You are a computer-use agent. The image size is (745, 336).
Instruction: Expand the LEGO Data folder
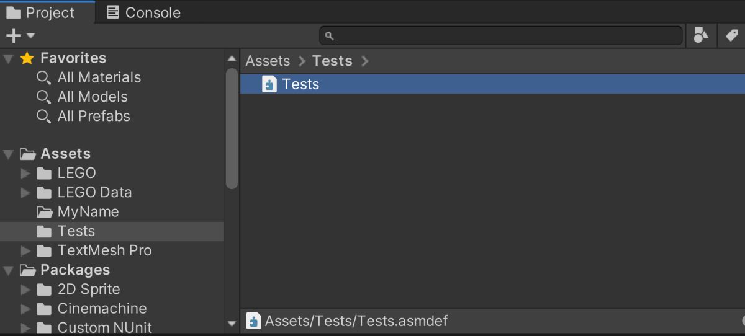[25, 192]
